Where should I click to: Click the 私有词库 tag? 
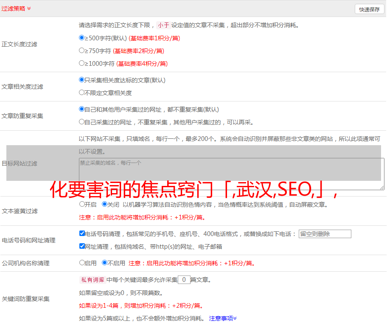[93, 280]
